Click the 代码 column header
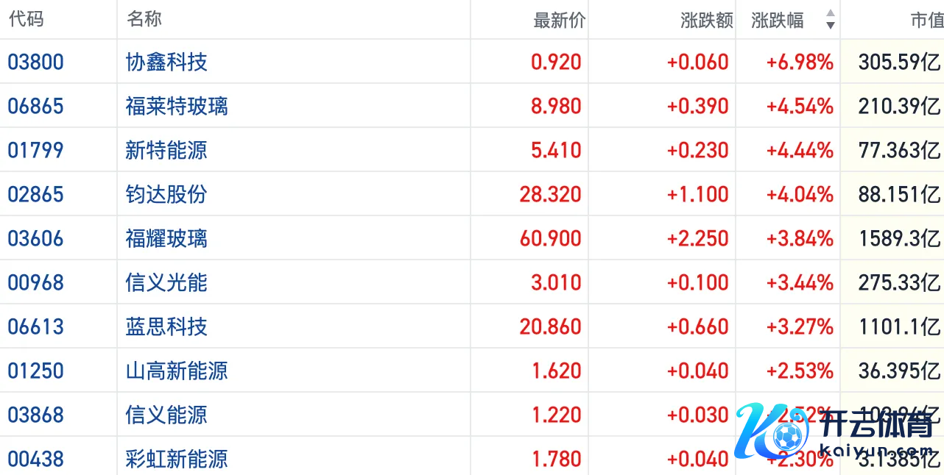The image size is (944, 475). pyautogui.click(x=26, y=20)
